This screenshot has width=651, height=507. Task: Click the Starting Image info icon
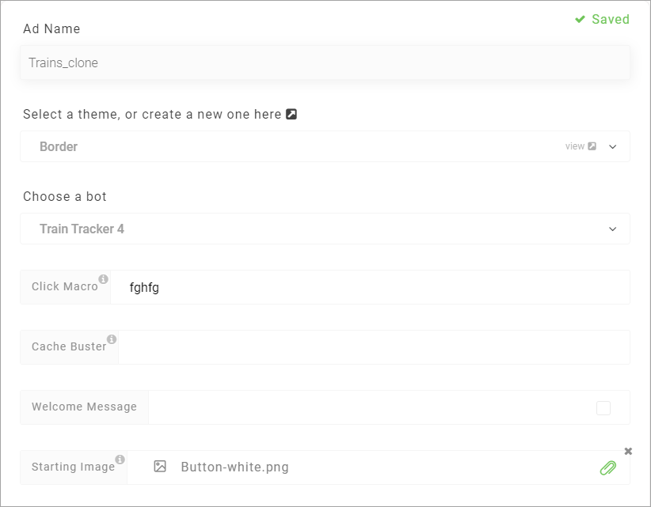click(x=120, y=460)
